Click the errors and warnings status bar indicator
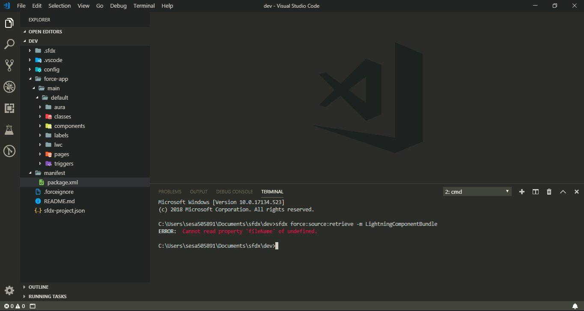Screen dimensions: 584x311 click(x=12, y=306)
